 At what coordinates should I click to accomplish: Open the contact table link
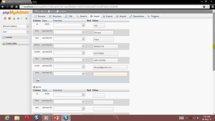pyautogui.click(x=9, y=37)
